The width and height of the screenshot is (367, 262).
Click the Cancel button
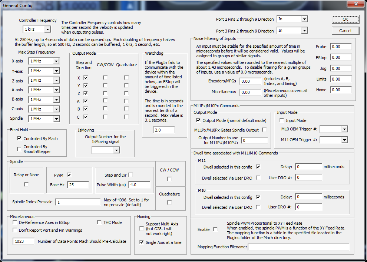pyautogui.click(x=345, y=31)
